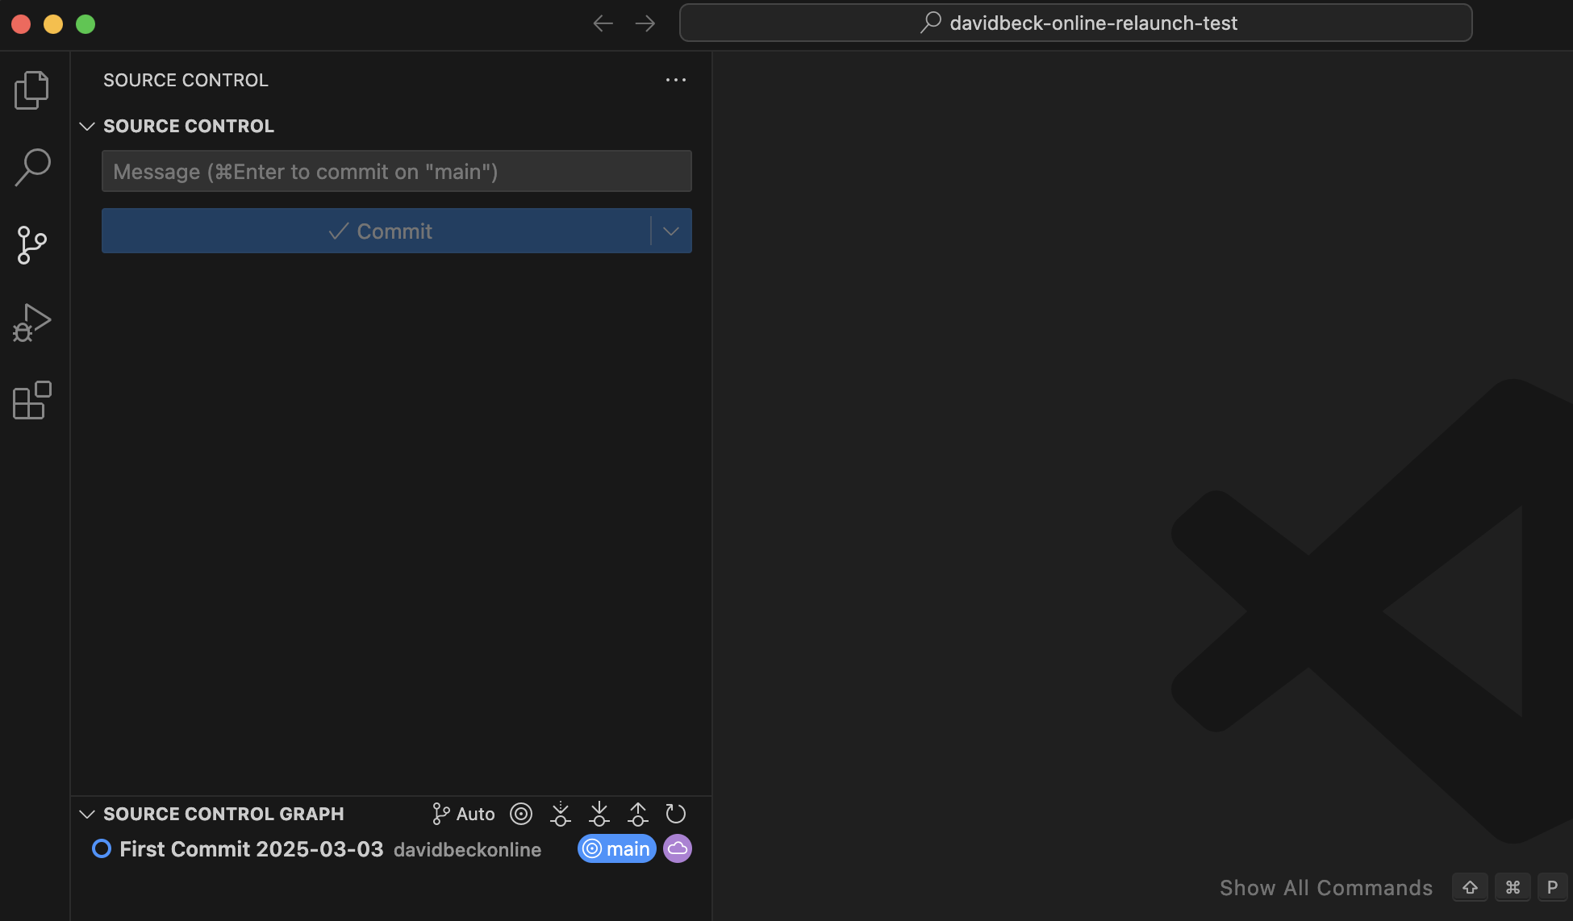Screen dimensions: 1573x921
Task: Click the cloud avatar next to main branch
Action: pyautogui.click(x=677, y=848)
